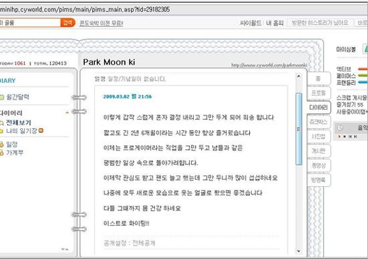Collapse the 다이어리 folder list
This screenshot has height=259, width=368.
point(67,113)
